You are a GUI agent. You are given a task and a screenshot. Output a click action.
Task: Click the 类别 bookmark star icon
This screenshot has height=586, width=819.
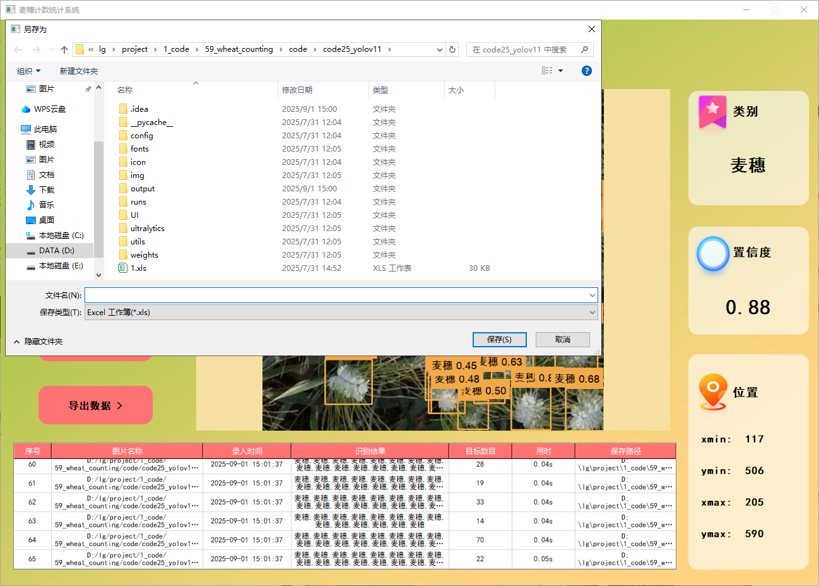(712, 112)
